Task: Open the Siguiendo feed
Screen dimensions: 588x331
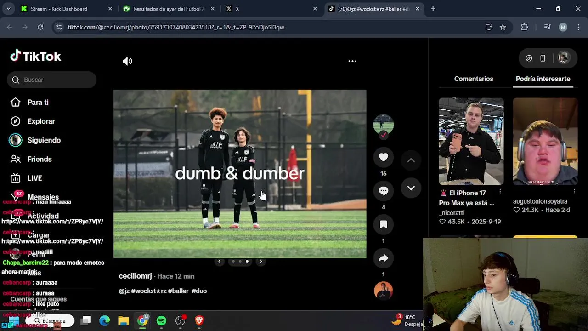Action: (36, 140)
